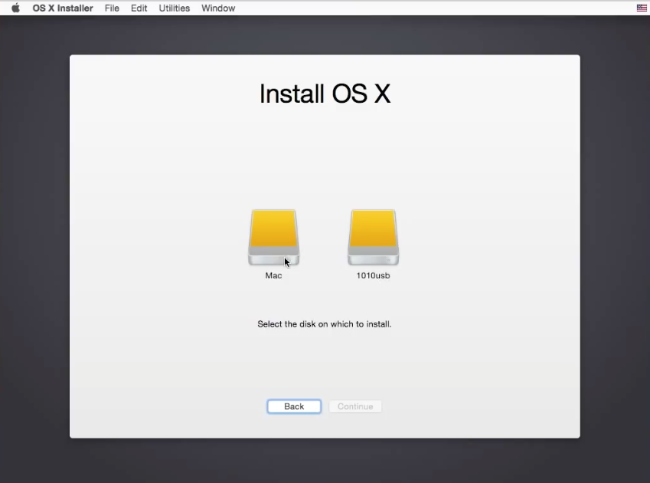Open the File menu
The height and width of the screenshot is (483, 650).
click(x=112, y=8)
